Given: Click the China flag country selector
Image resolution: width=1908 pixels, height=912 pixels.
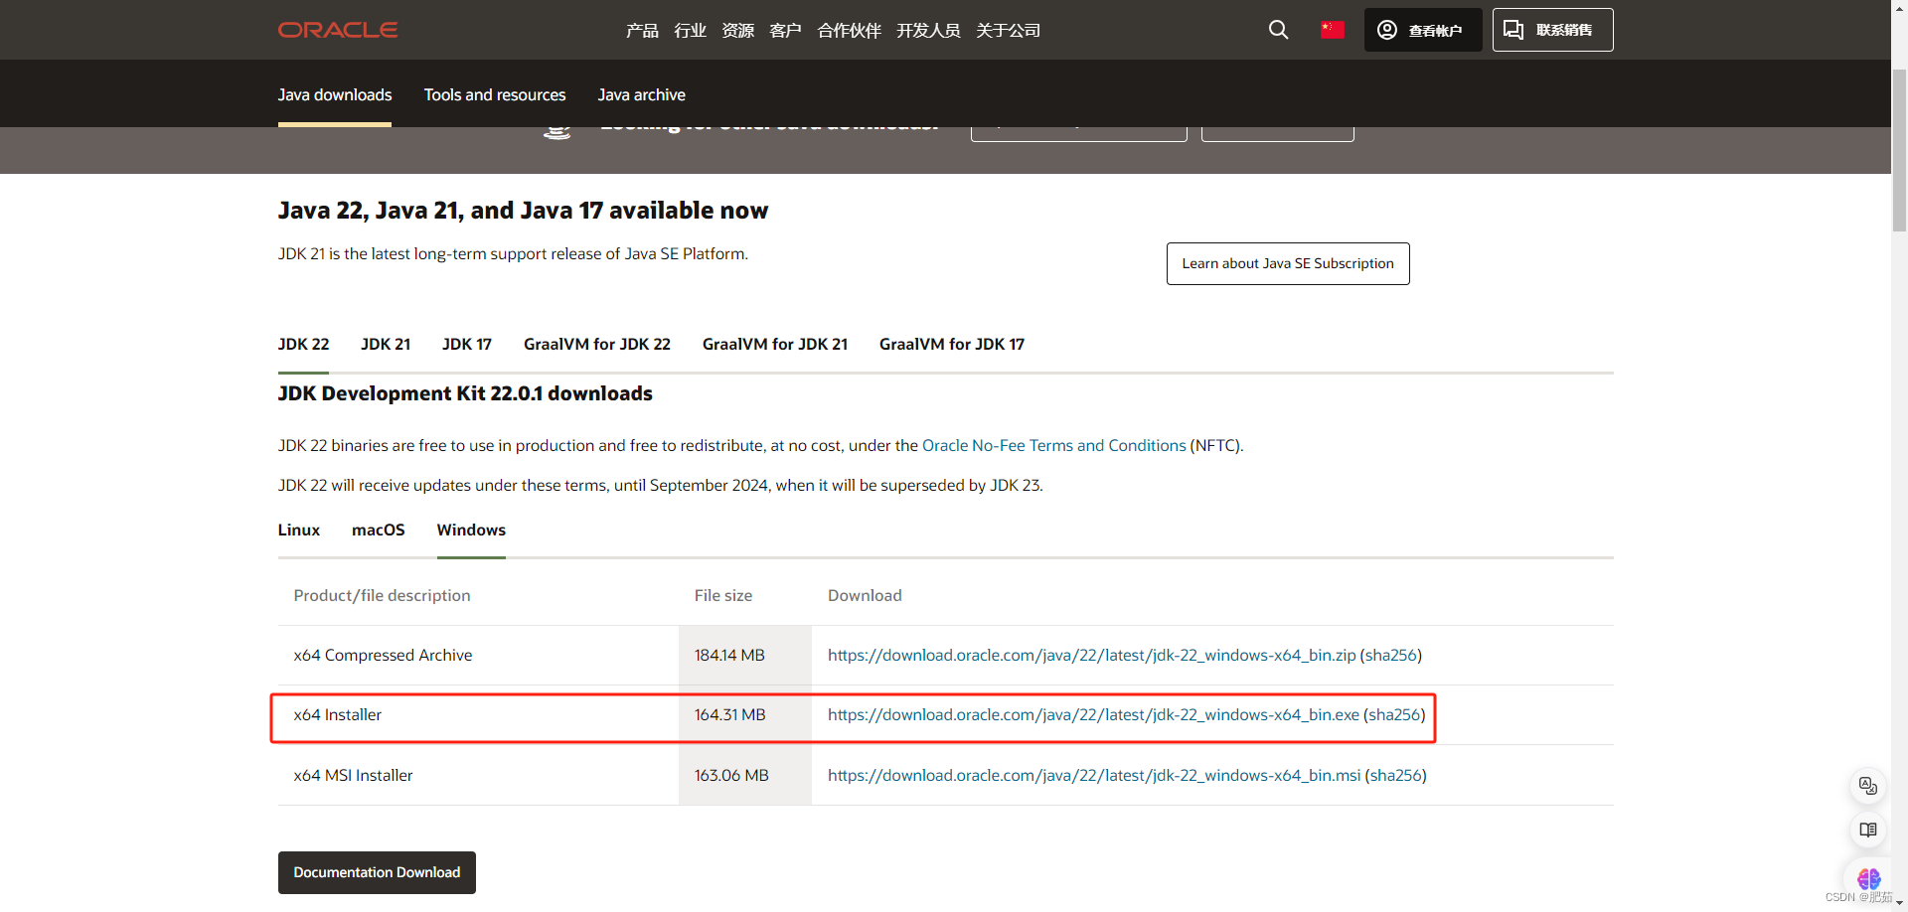Looking at the screenshot, I should point(1333,30).
